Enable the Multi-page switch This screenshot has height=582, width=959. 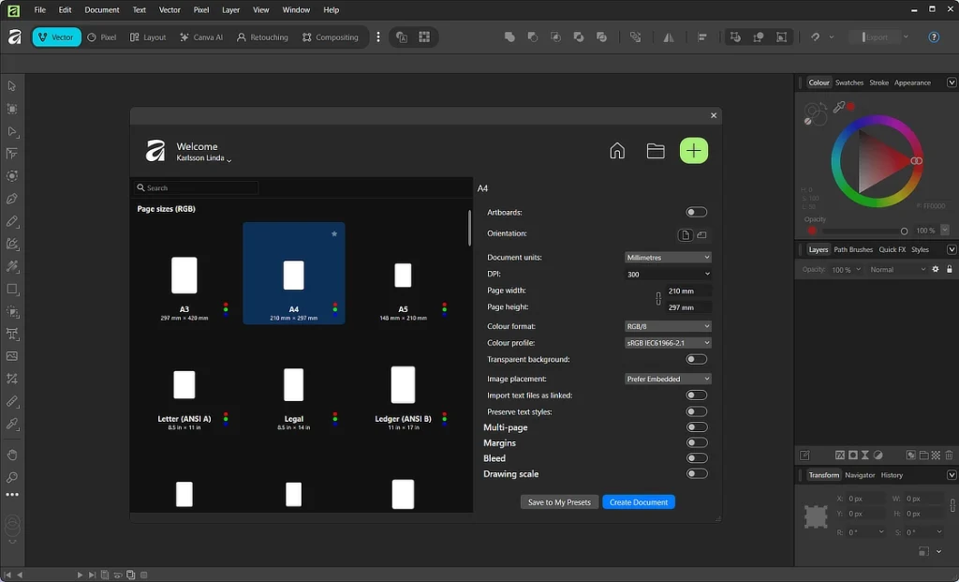click(696, 427)
